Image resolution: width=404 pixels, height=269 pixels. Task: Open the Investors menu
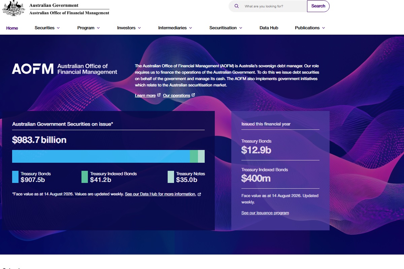126,28
